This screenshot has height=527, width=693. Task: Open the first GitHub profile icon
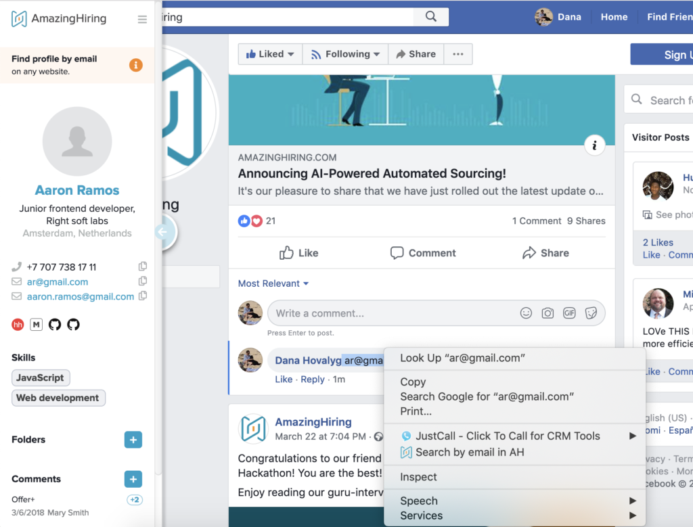pyautogui.click(x=55, y=325)
